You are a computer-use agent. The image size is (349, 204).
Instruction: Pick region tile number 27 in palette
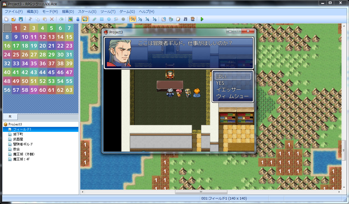(x=34, y=55)
